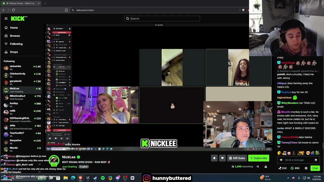Open the Kick hamburger sidebar menu
The width and height of the screenshot is (324, 182).
coord(6,18)
